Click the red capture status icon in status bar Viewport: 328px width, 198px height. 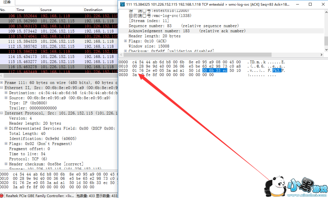point(2,195)
